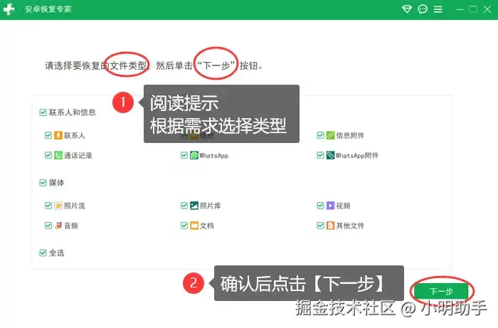Toggle the 全选 select-all checkbox
Screen dimensions: 498x328
pos(43,253)
